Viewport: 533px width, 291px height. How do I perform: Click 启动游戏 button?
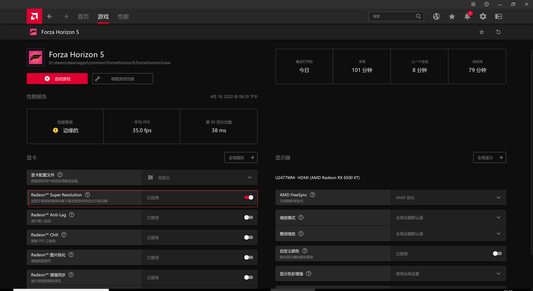click(57, 79)
